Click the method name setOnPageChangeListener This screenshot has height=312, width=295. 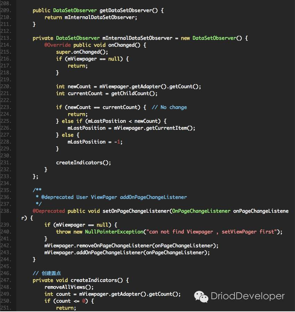coord(136,211)
